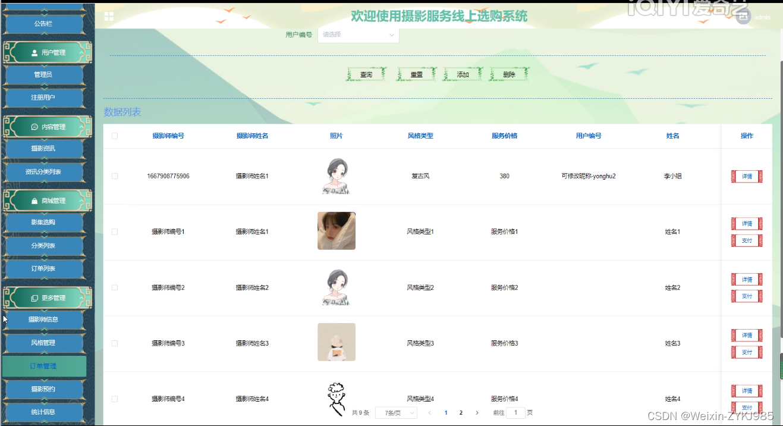Check the row for 1667908775906
The width and height of the screenshot is (783, 426).
tap(115, 176)
